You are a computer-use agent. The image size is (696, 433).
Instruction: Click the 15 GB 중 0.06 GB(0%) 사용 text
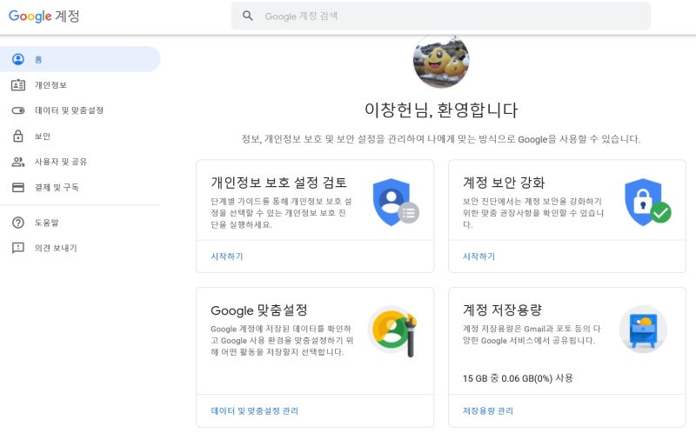[518, 378]
